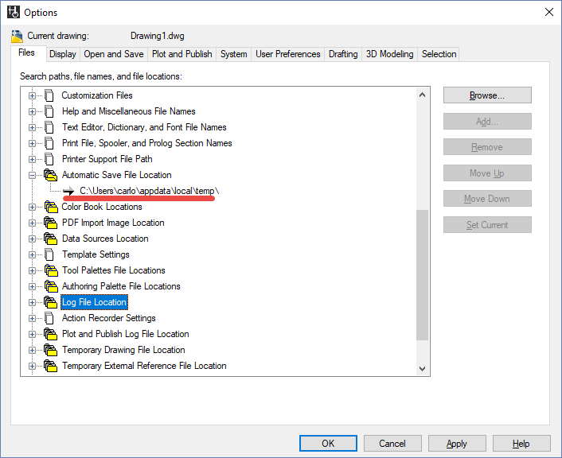
Task: Click the Plot and Publish Log folder icon
Action: [50, 334]
